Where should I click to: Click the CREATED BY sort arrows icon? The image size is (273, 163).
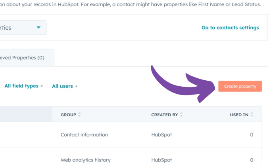pyautogui.click(x=181, y=115)
